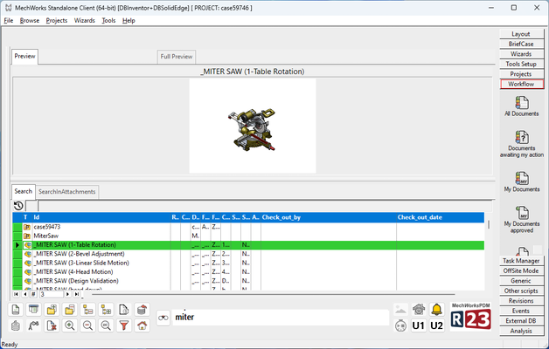Image resolution: width=549 pixels, height=349 pixels.
Task: Click the Workflow sidebar button
Action: (521, 84)
